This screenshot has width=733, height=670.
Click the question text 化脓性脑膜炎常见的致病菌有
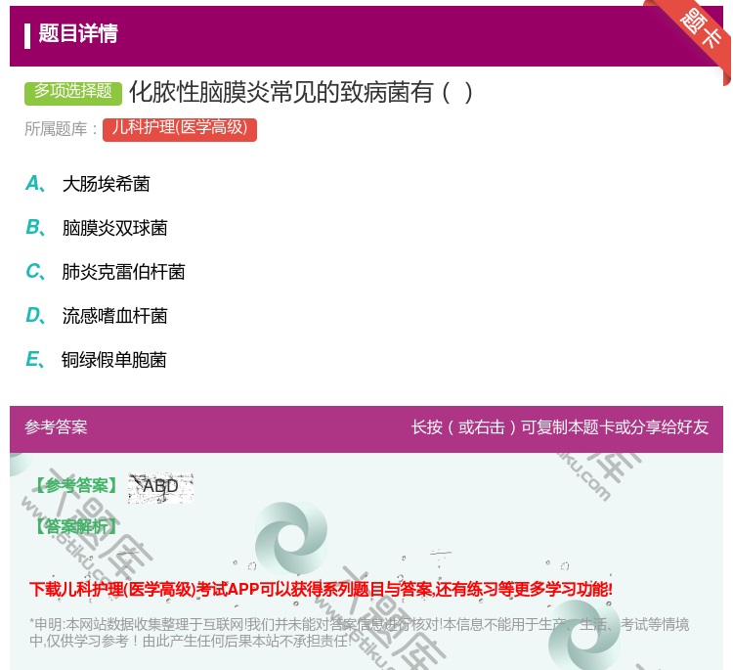(x=302, y=92)
